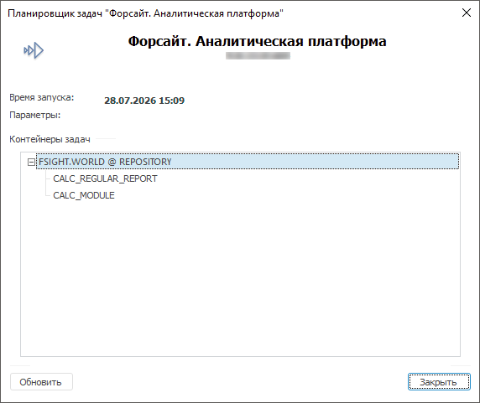Click the Контейнеры задач section header
The width and height of the screenshot is (480, 403).
point(50,139)
